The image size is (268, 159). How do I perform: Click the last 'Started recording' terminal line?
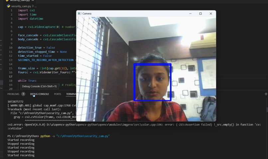click(x=21, y=155)
